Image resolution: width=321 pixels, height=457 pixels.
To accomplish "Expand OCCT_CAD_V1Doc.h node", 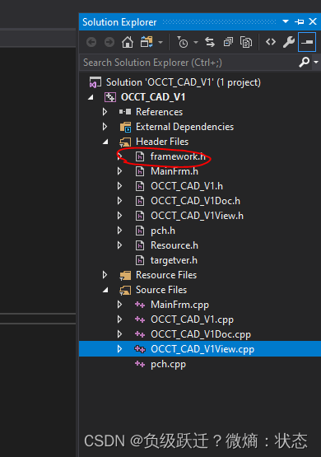I will tap(119, 201).
